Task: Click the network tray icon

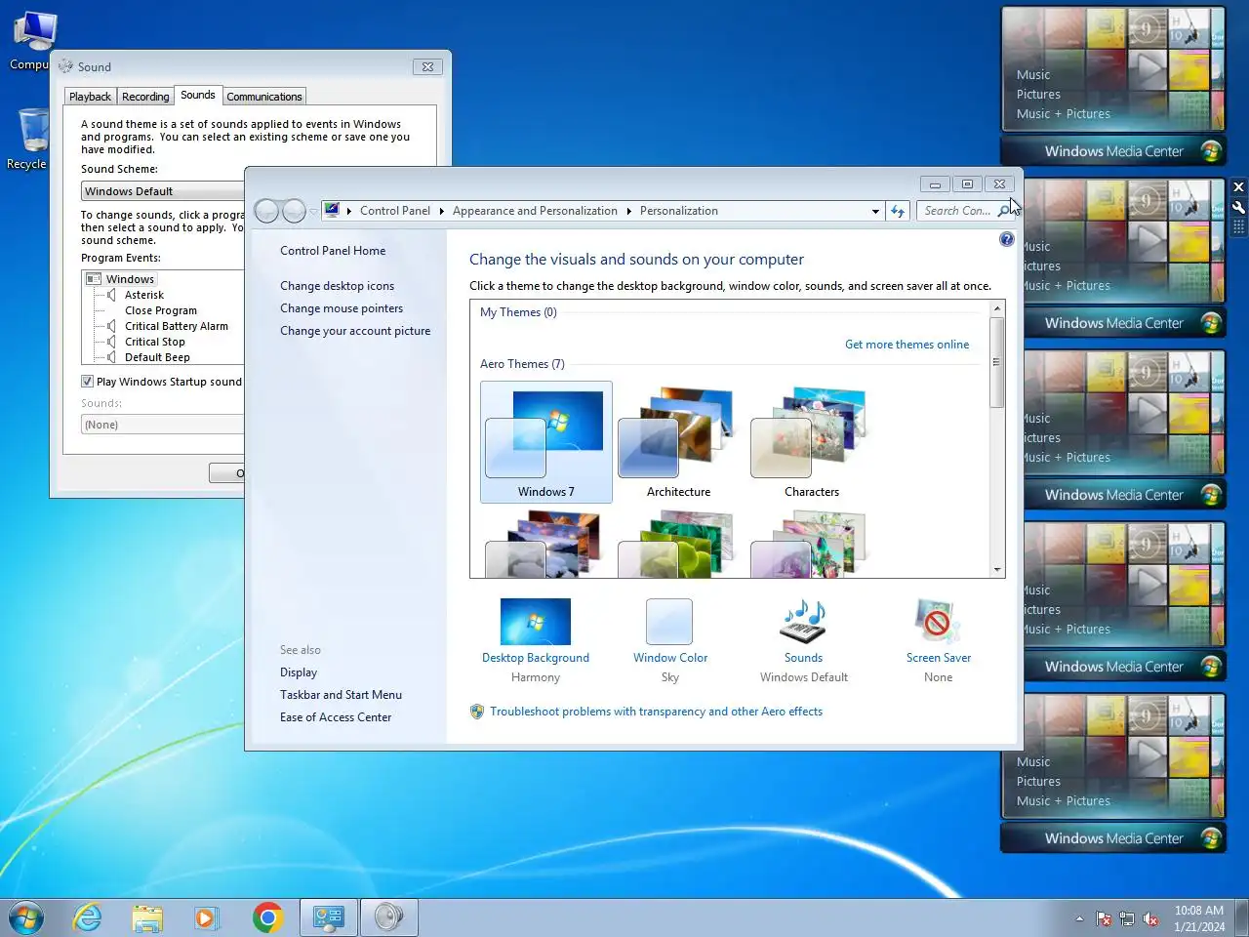Action: coord(1127,918)
